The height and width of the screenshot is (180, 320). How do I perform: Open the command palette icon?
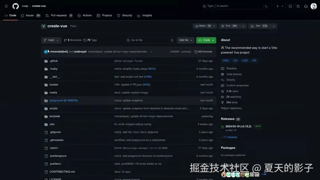click(266, 6)
